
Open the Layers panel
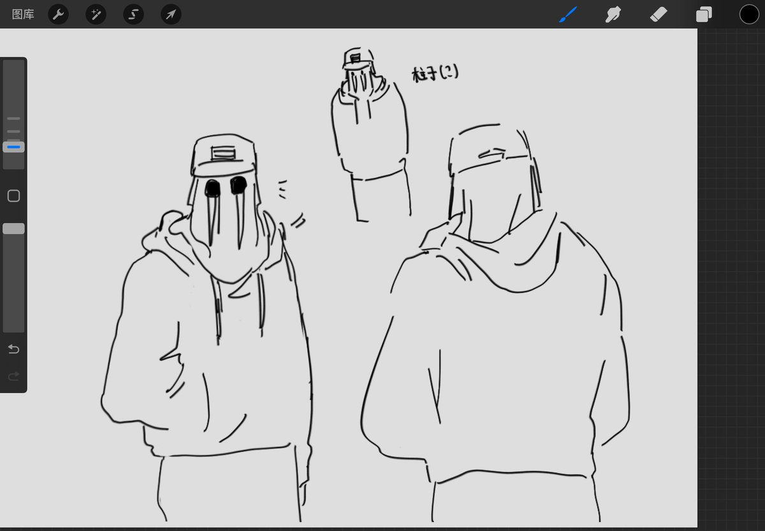(704, 15)
